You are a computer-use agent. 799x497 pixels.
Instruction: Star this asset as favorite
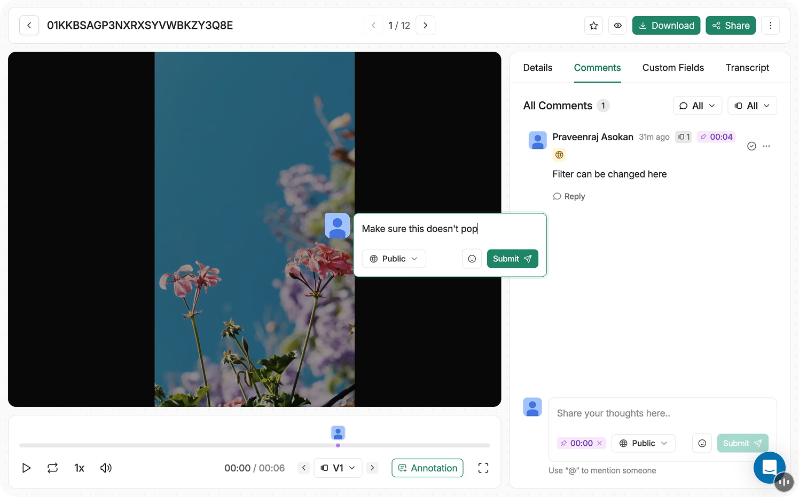tap(594, 26)
